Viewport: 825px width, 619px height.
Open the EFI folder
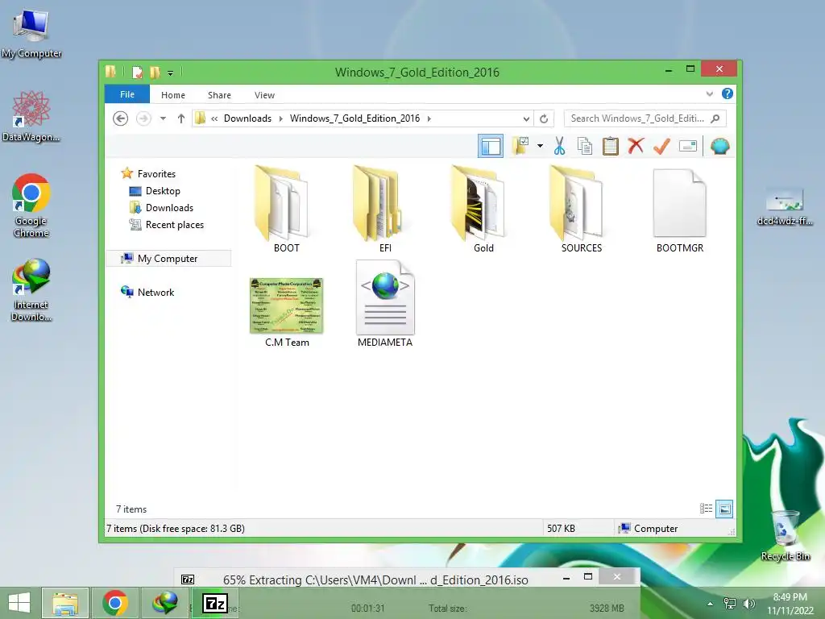click(381, 210)
